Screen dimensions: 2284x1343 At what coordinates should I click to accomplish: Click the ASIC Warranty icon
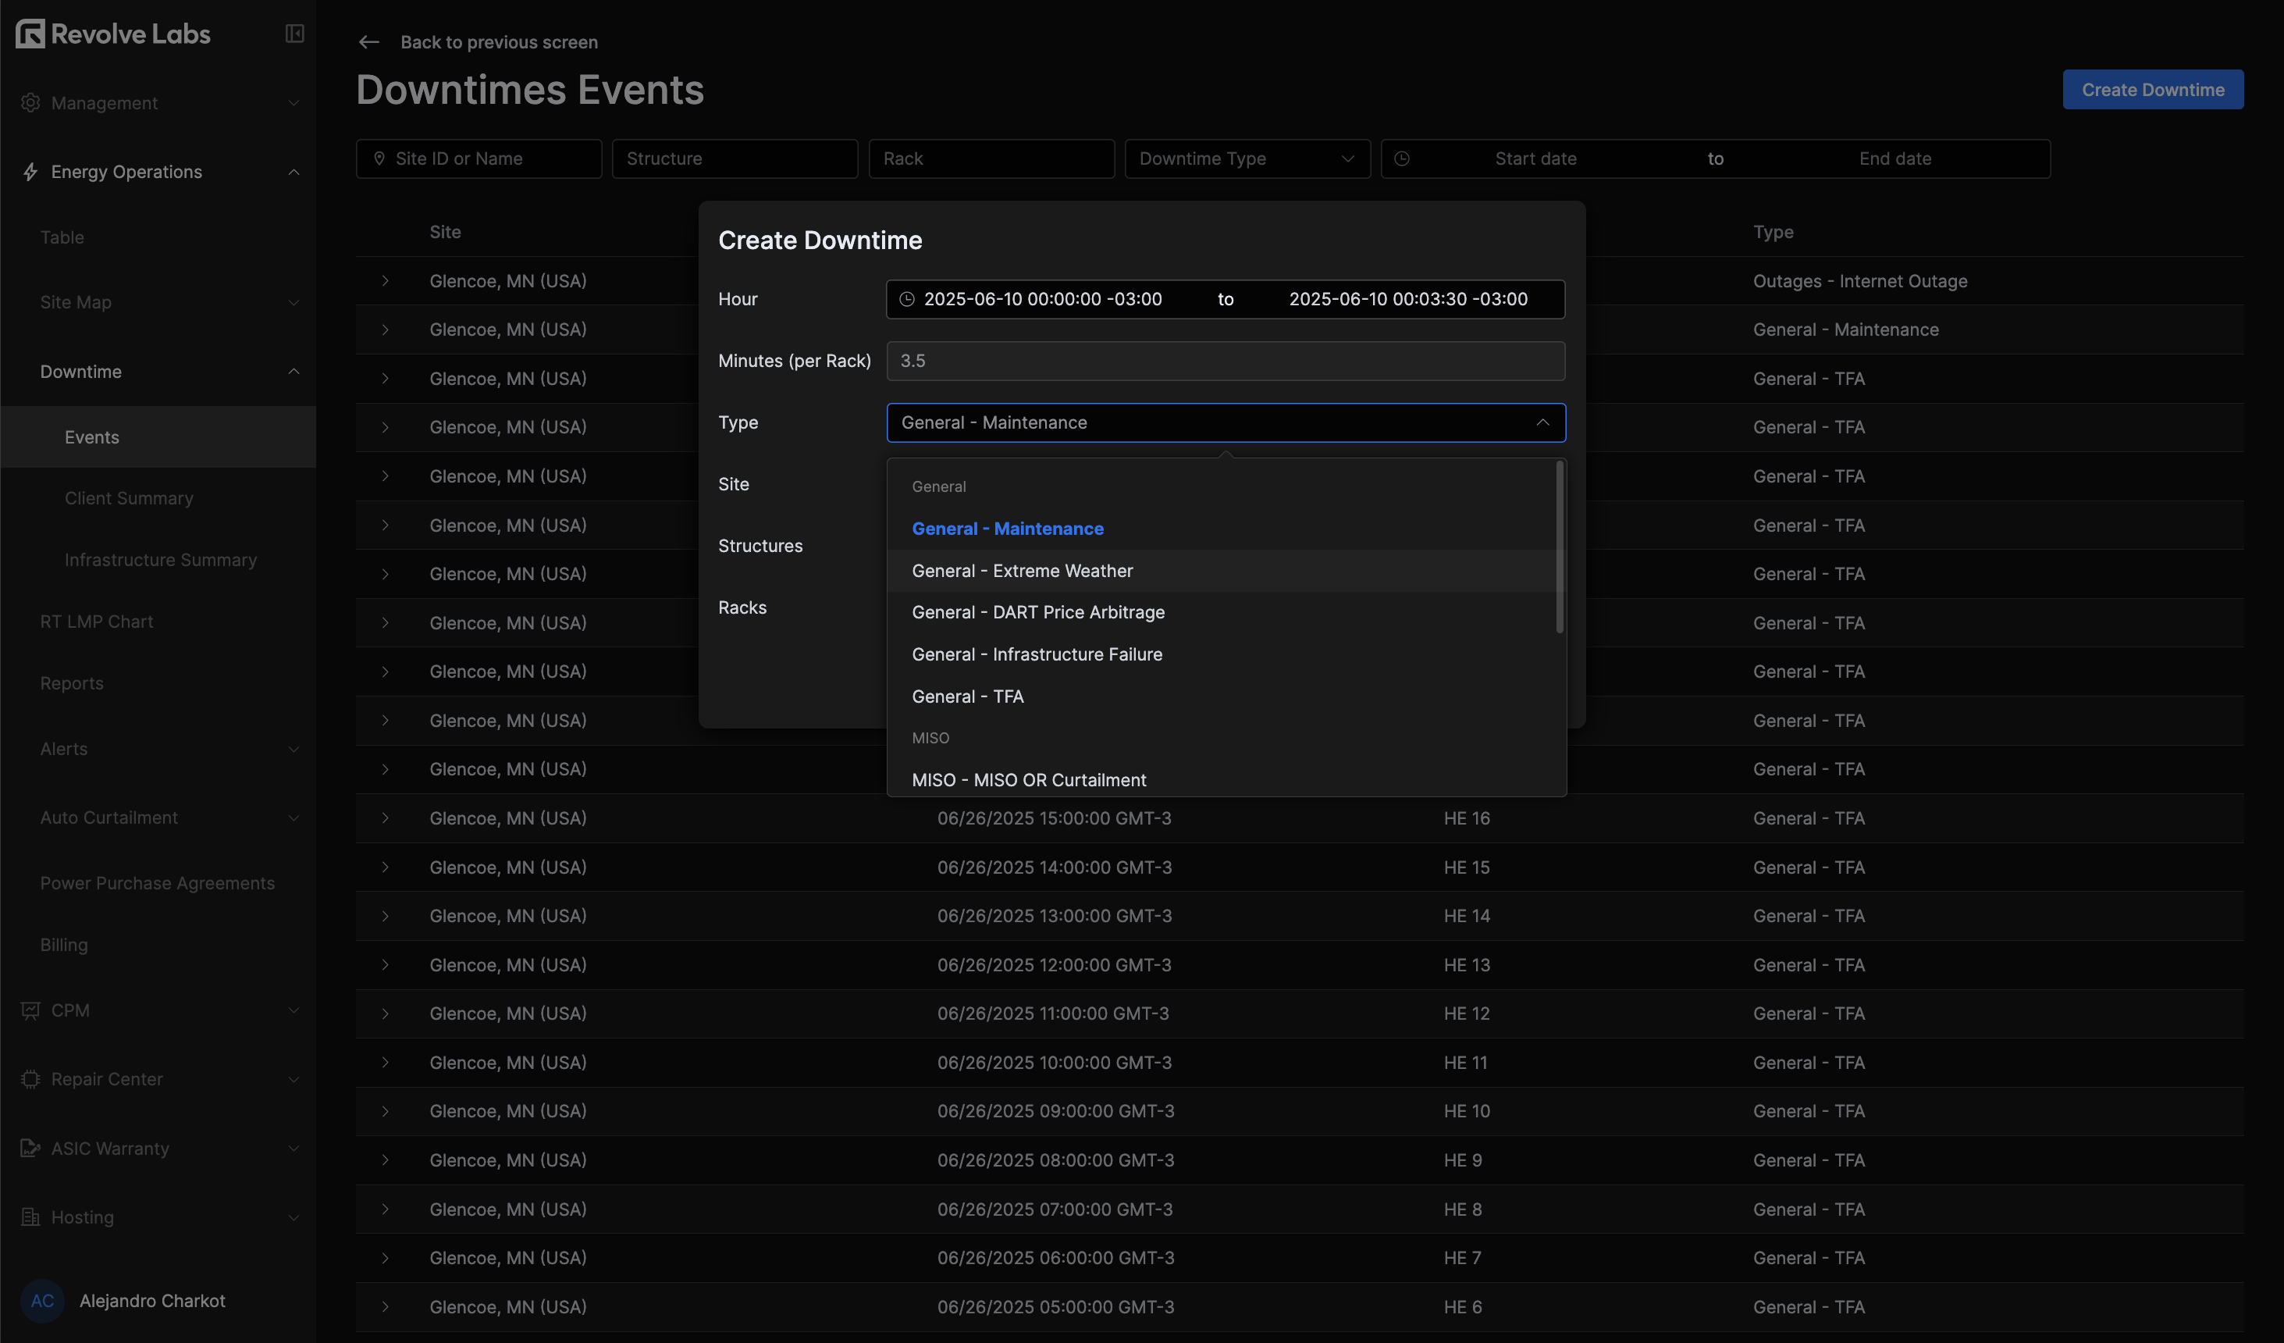point(30,1148)
